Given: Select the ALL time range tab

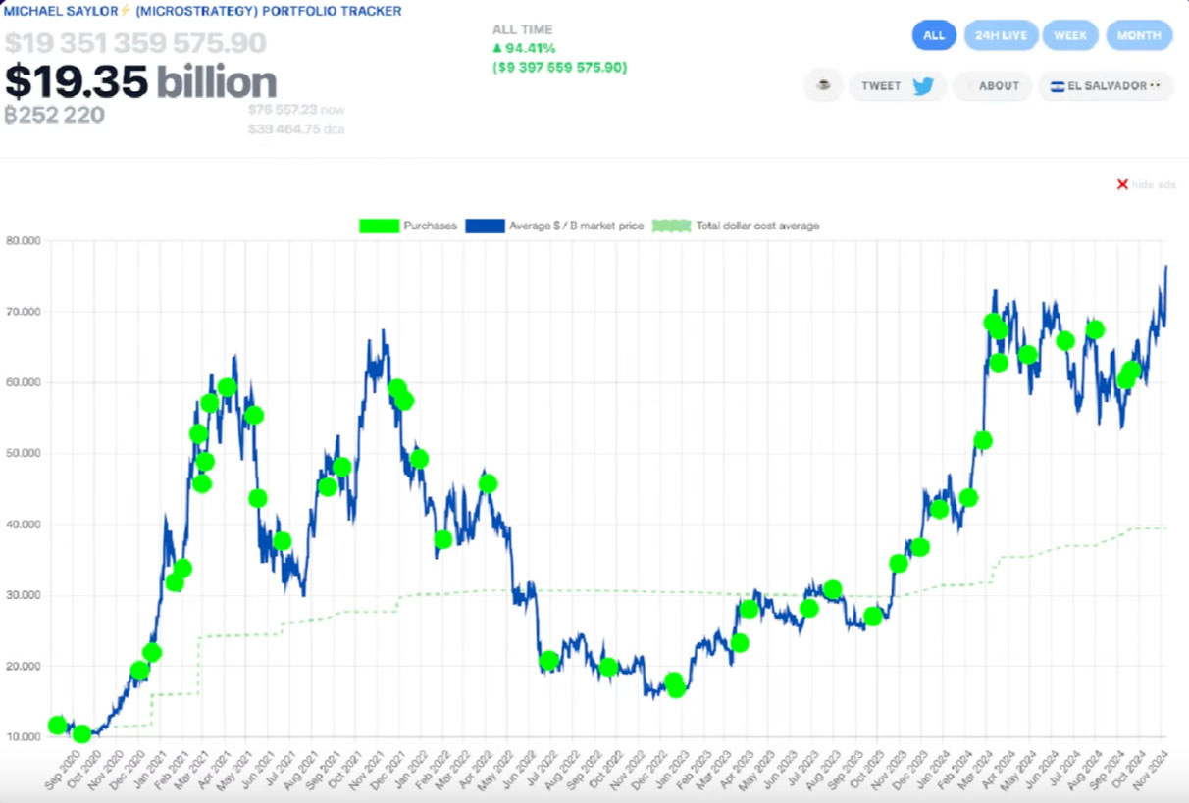Looking at the screenshot, I should pyautogui.click(x=933, y=35).
